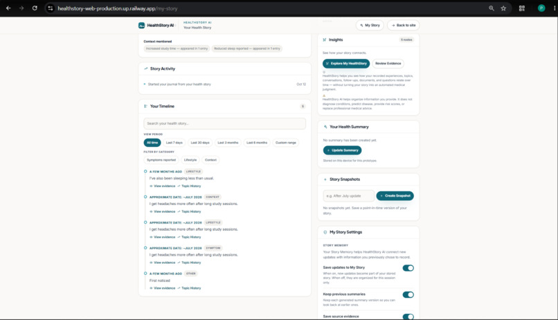Click the Story Activity heading icon
This screenshot has height=320, width=558.
tap(145, 69)
